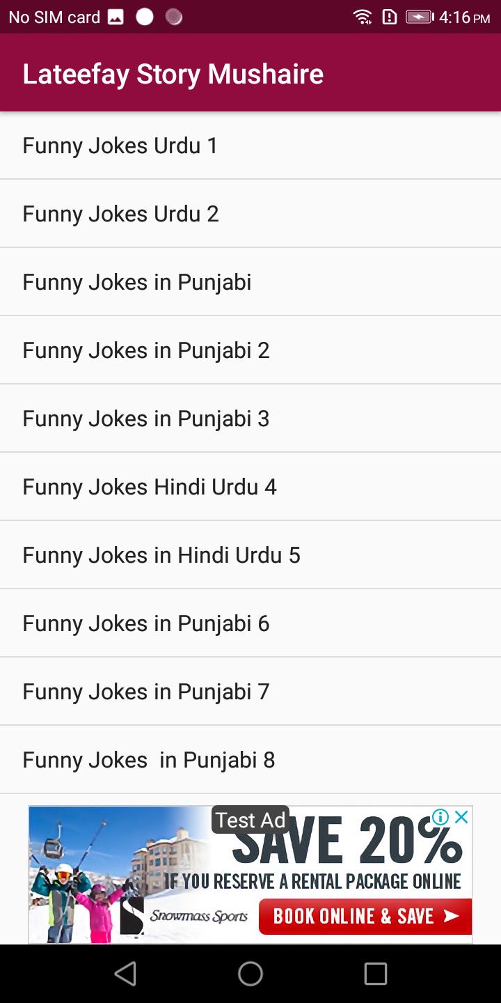The width and height of the screenshot is (501, 1003).
Task: Open Funny Jokes in Punjabi 8
Action: point(250,760)
